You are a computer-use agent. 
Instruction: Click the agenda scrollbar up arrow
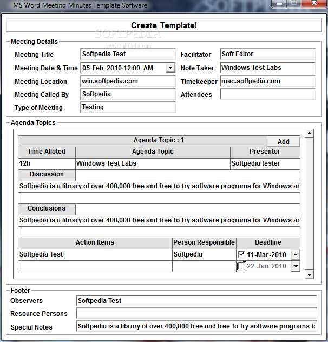coord(309,133)
